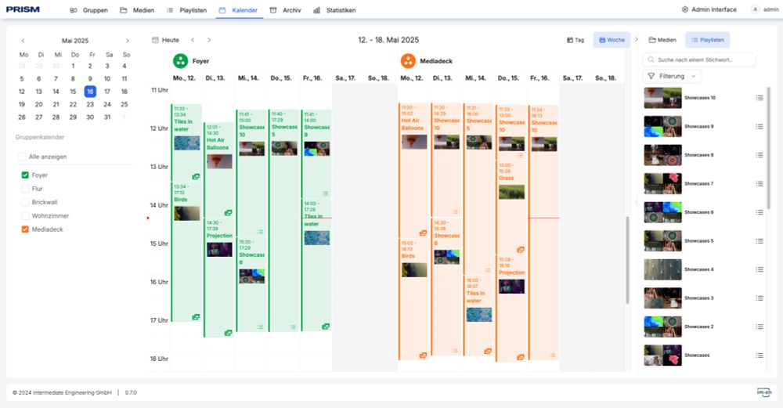
Task: Open list icon for Showcases 10 playlist
Action: click(x=760, y=98)
